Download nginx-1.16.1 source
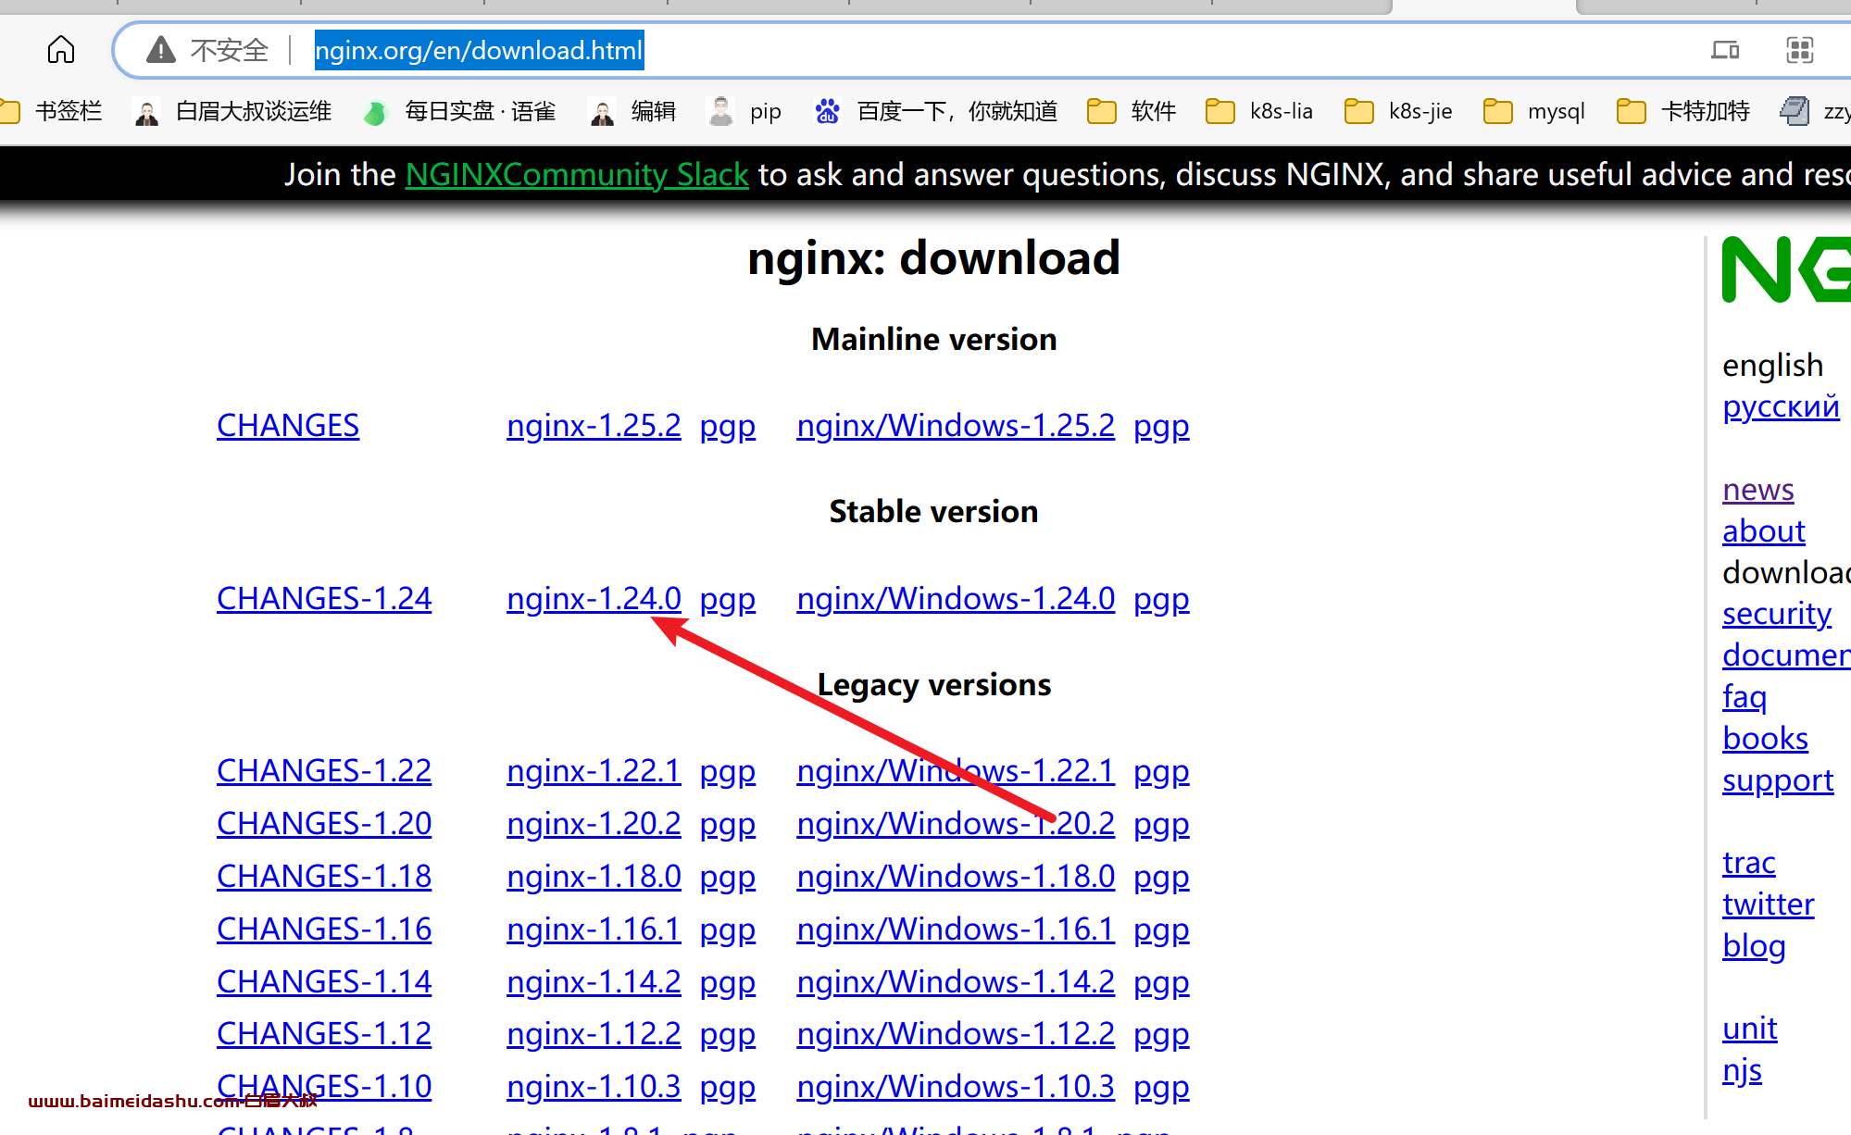The image size is (1851, 1135). 594,929
